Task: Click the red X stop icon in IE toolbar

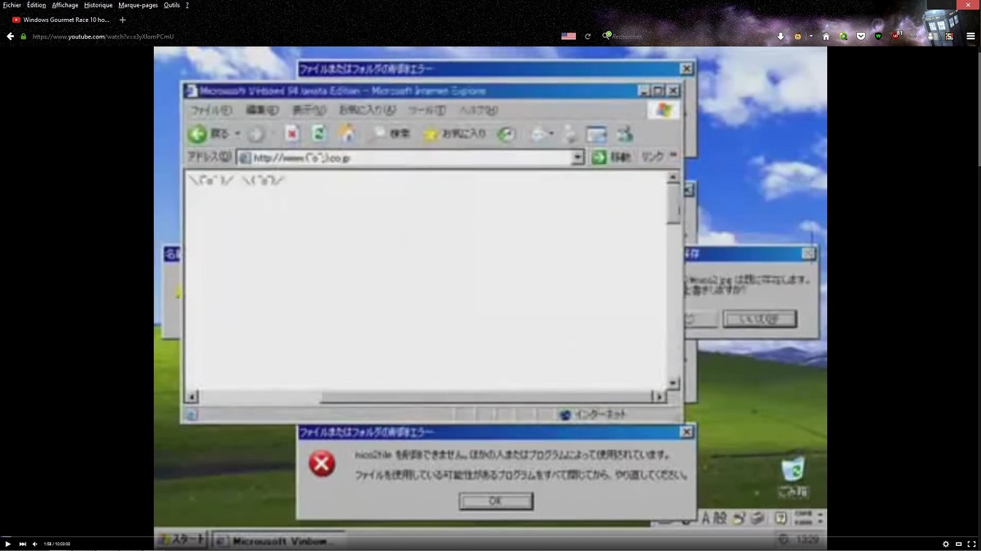Action: coord(292,134)
